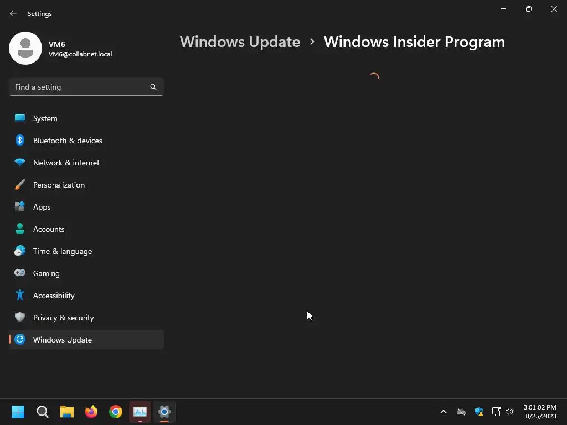Screen dimensions: 567x425
Task: Click the paintbrush Personalization icon
Action: (x=20, y=185)
